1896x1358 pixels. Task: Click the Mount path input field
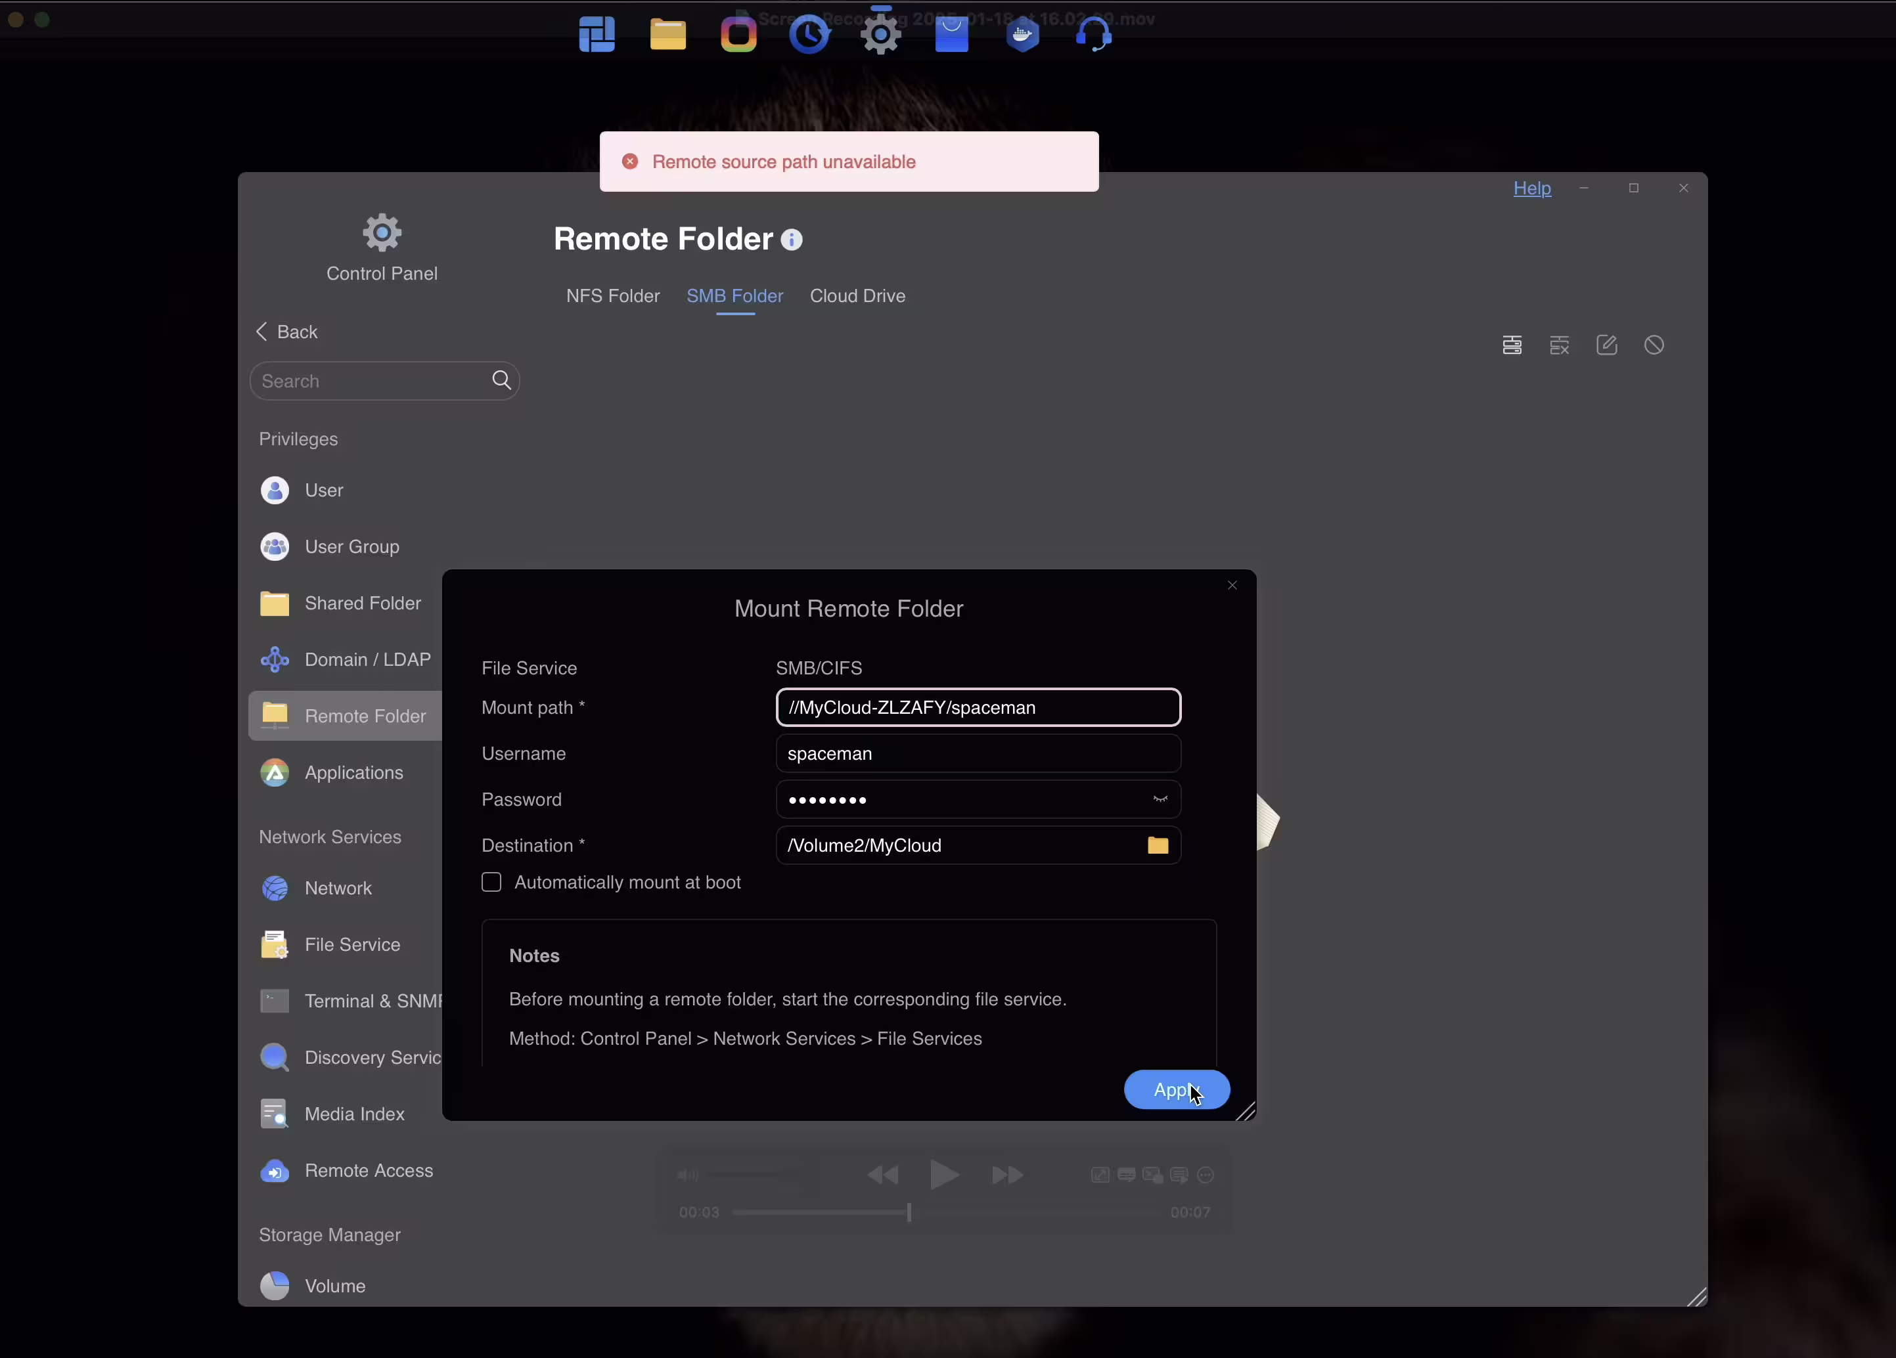coord(978,708)
